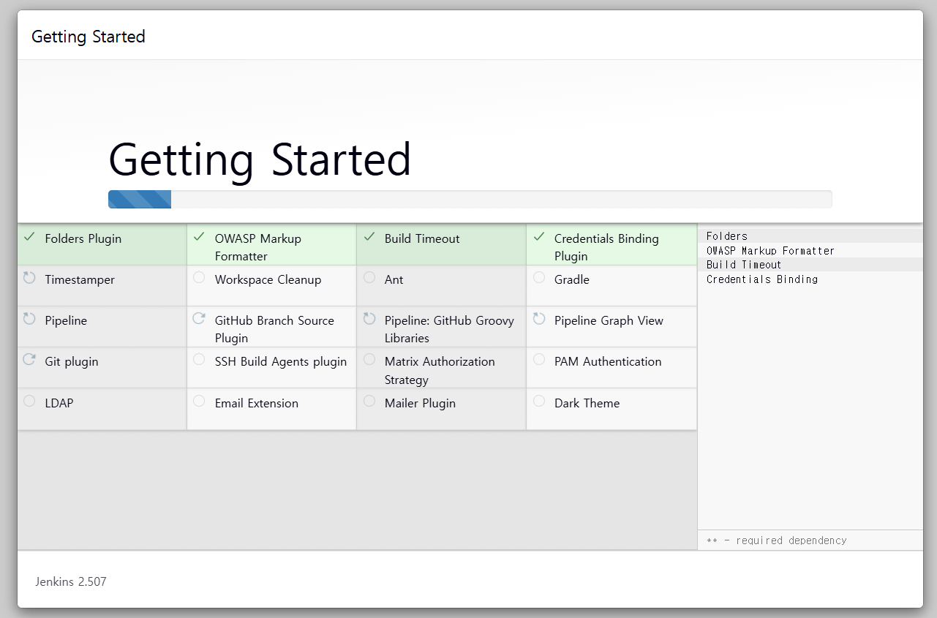Select the OWASP Markup Formatter plugin text

tap(257, 247)
